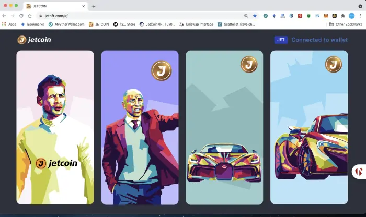Open the MyEtherWallet.com bookmark
The image size is (366, 217).
click(66, 24)
